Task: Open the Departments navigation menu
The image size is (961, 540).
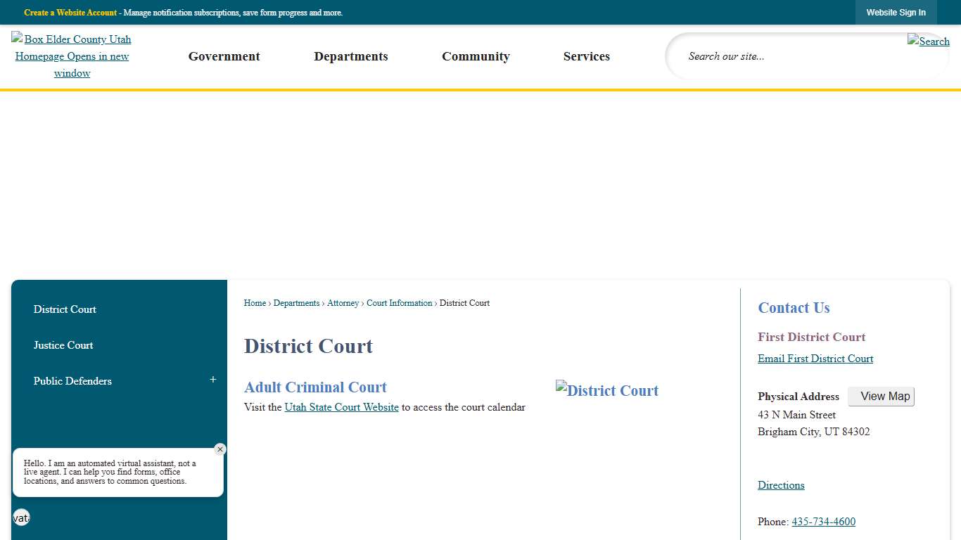Action: click(x=351, y=56)
